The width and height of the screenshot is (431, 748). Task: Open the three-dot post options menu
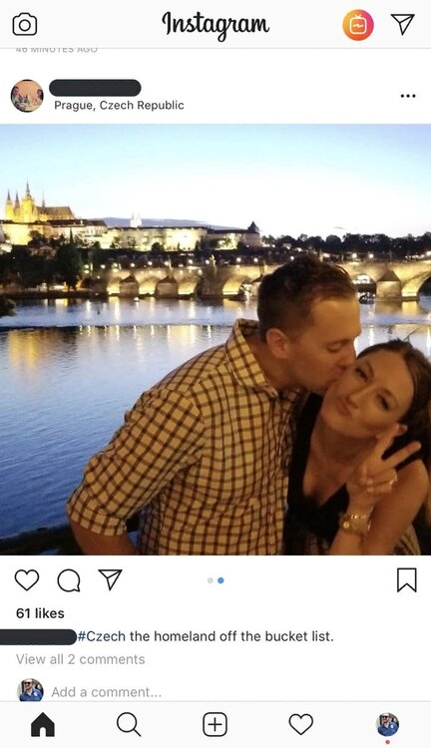click(x=408, y=96)
